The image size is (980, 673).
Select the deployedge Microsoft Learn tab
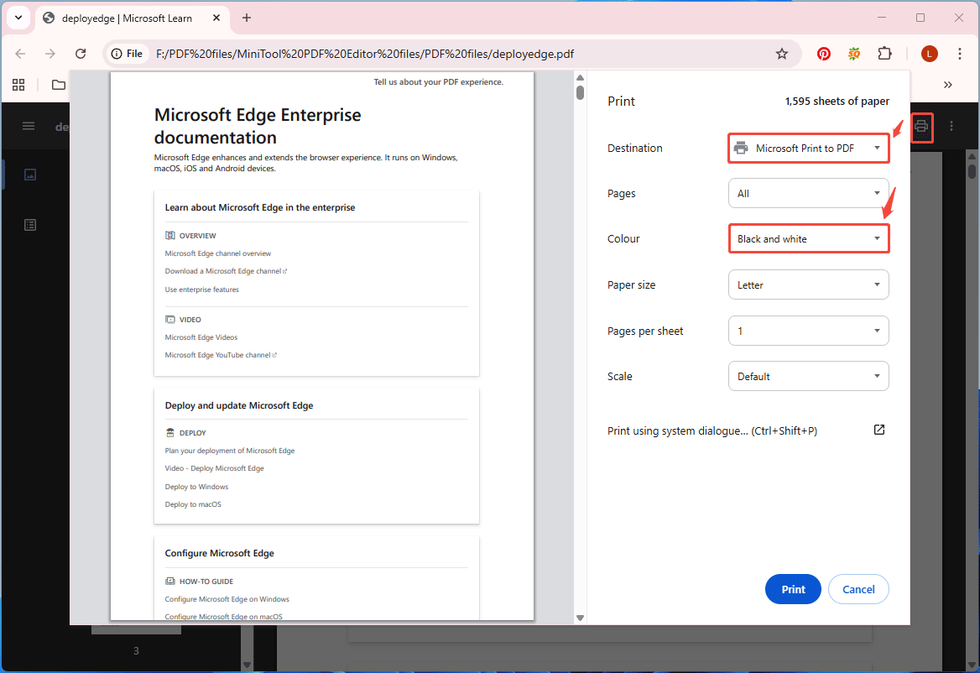tap(126, 18)
